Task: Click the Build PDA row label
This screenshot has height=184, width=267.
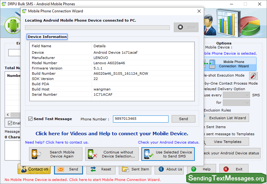Action: pyautogui.click(x=40, y=84)
